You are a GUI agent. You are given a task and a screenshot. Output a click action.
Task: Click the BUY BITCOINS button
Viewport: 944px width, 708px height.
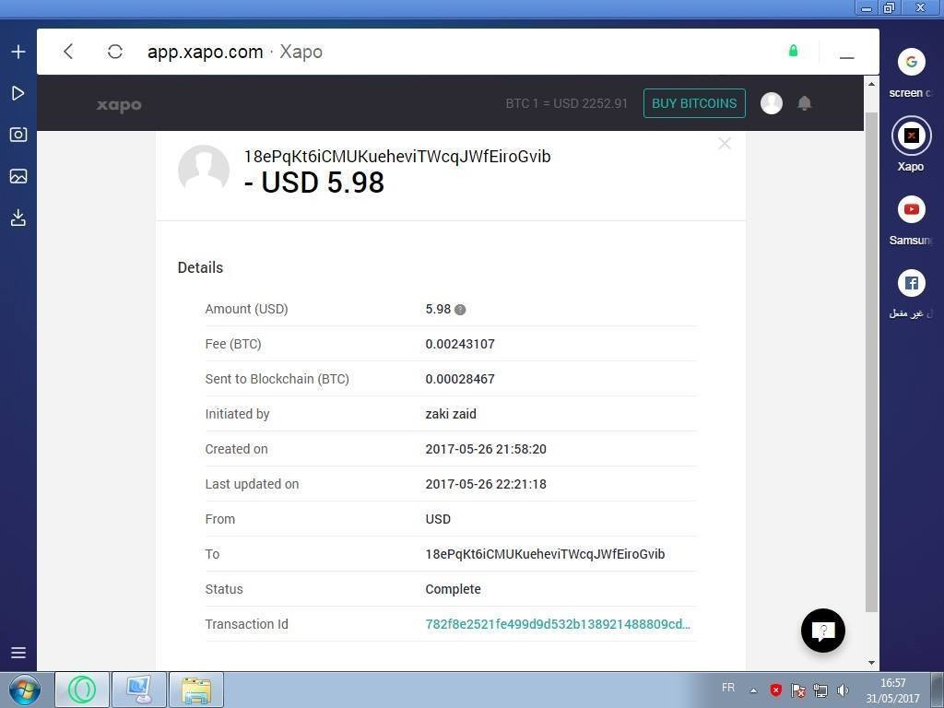click(x=694, y=103)
